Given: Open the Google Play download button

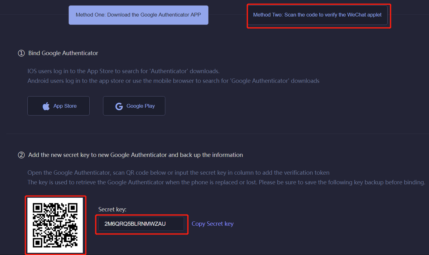Looking at the screenshot, I should coord(134,106).
